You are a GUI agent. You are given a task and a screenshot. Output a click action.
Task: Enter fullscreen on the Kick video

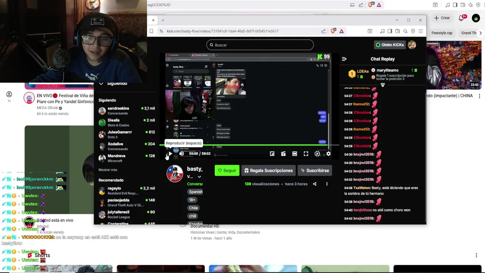pos(306,154)
